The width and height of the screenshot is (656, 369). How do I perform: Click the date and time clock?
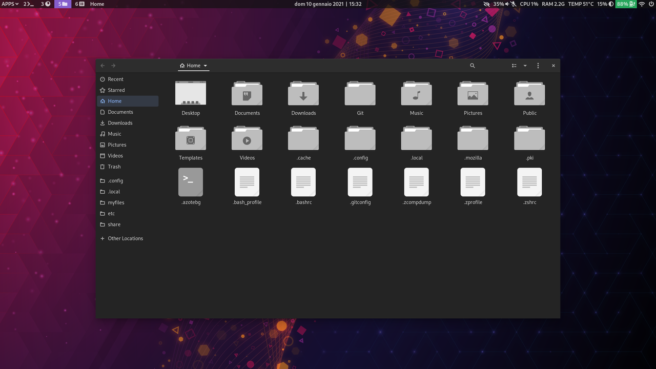pos(328,4)
